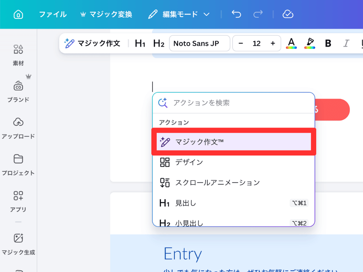Open the Noto Sans JP font dropdown

[x=199, y=43]
